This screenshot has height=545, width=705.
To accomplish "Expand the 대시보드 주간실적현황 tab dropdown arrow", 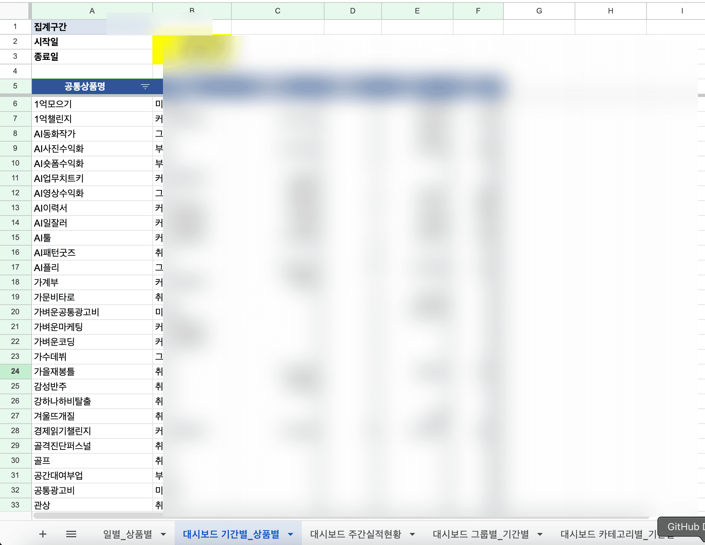I will (412, 534).
